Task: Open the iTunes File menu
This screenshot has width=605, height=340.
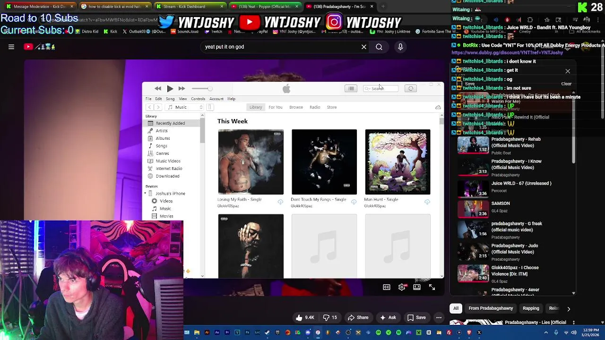Action: [x=148, y=99]
